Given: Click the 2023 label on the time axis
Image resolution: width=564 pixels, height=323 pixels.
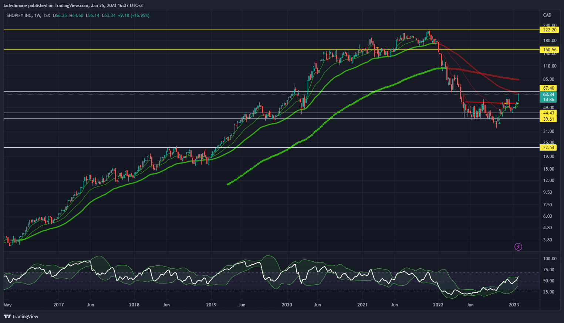Looking at the screenshot, I should (514, 305).
